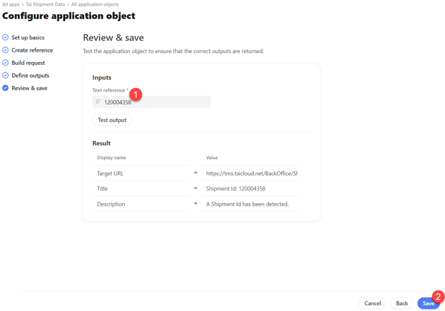Click the Build request checkmark icon
445x311 pixels.
coord(5,63)
